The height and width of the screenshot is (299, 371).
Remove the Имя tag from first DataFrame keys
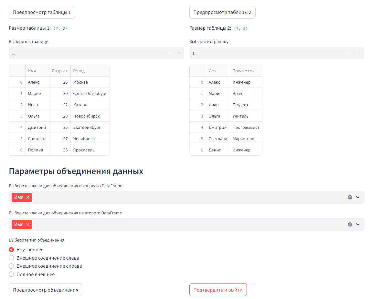[28, 197]
